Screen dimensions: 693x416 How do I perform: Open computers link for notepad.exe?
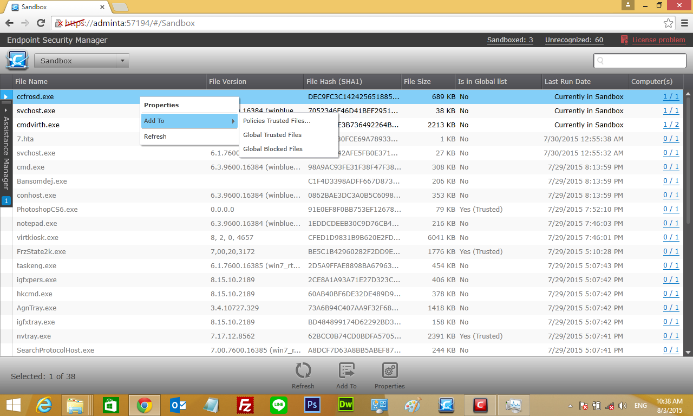tap(671, 223)
